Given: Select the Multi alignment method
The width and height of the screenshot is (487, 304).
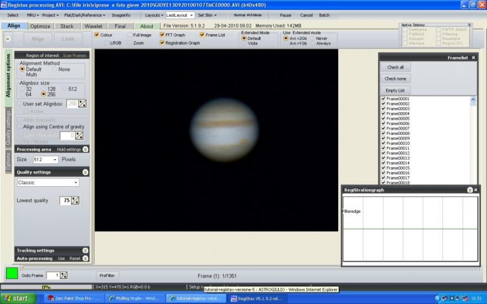Looking at the screenshot, I should (x=22, y=75).
